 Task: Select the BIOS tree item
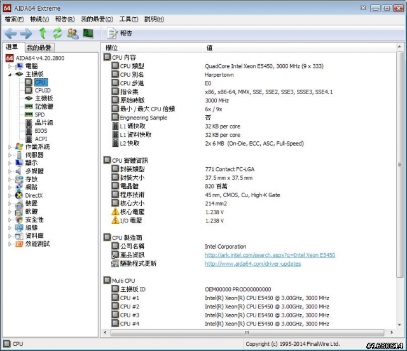coord(41,130)
